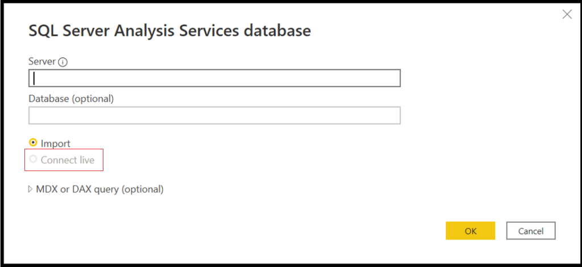Close the Analysis Services dialog
582x267 pixels.
(x=567, y=15)
